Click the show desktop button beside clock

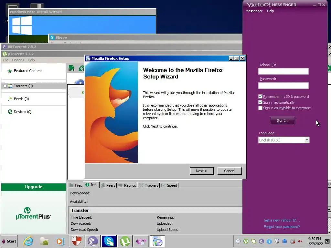point(327,241)
